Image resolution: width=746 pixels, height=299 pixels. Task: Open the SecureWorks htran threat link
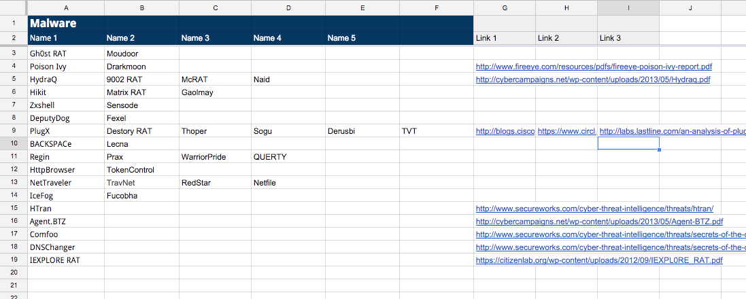point(595,209)
